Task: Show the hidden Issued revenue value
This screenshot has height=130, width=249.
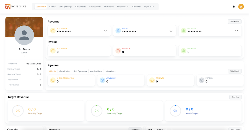Action: 171,31
